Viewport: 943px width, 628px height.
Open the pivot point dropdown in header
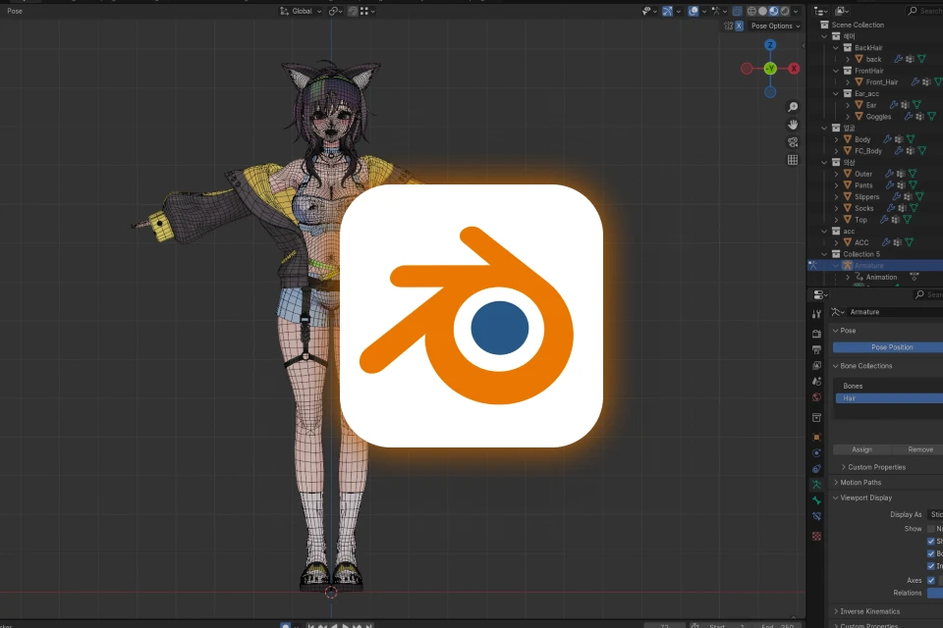point(336,11)
